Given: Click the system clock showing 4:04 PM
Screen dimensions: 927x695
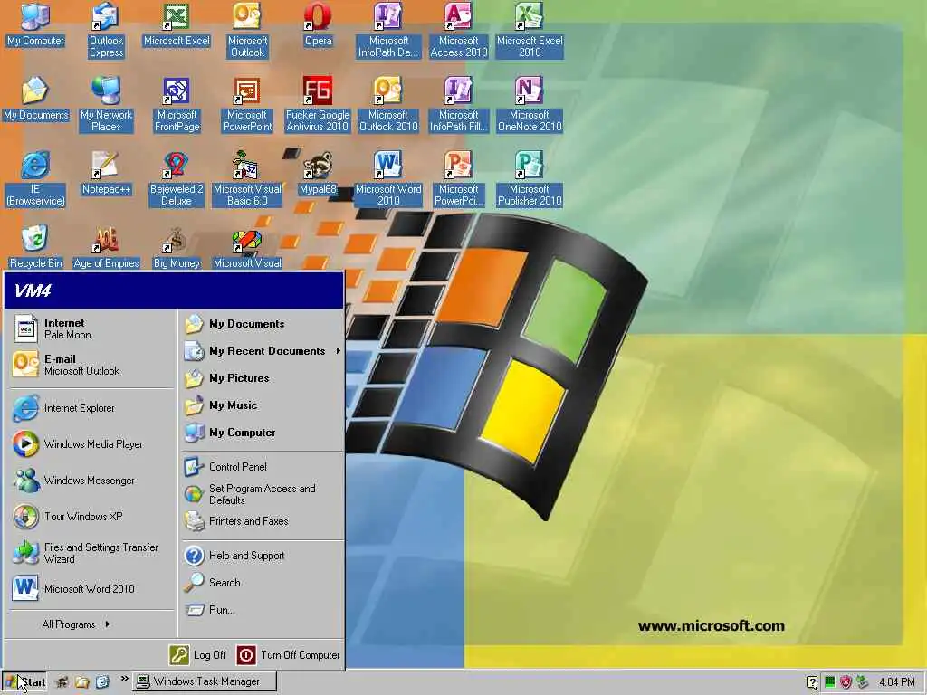Looking at the screenshot, I should (897, 682).
